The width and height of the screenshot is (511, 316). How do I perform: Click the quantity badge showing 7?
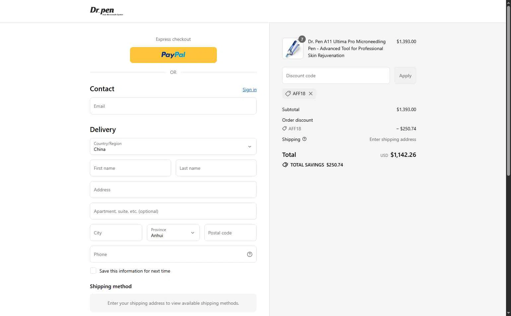tap(302, 39)
